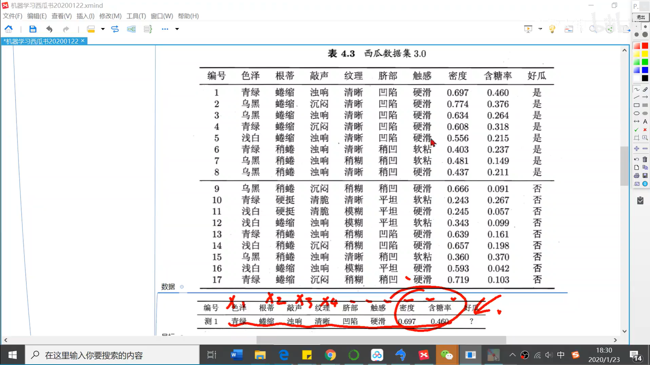Undo the last drawing stroke in the annotation palette
The height and width of the screenshot is (365, 650).
click(x=637, y=159)
